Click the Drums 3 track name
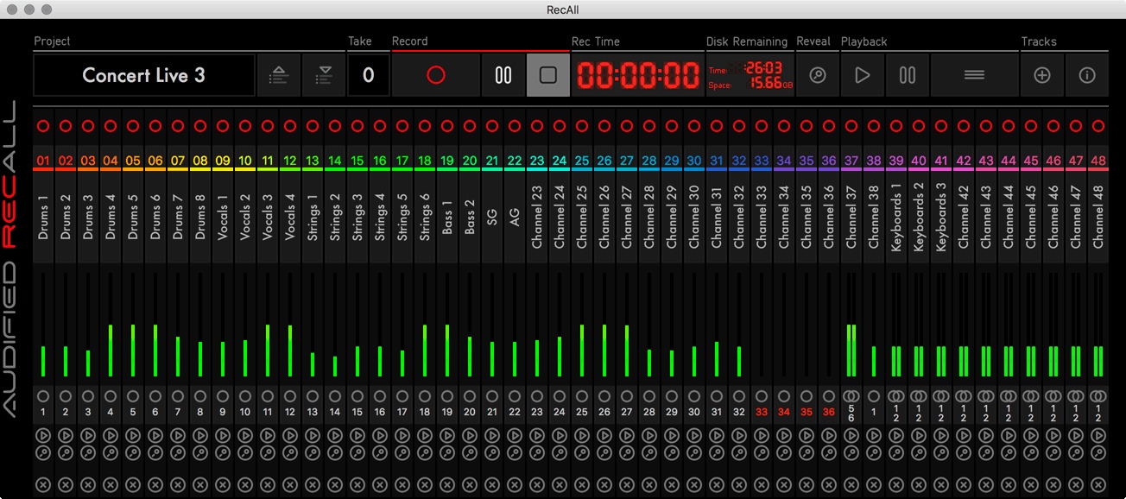Screen dimensions: 1126x499 [x=87, y=218]
